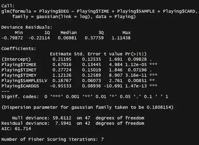Click the Deviance Residuals heading
This screenshot has width=199, height=145.
[27, 27]
